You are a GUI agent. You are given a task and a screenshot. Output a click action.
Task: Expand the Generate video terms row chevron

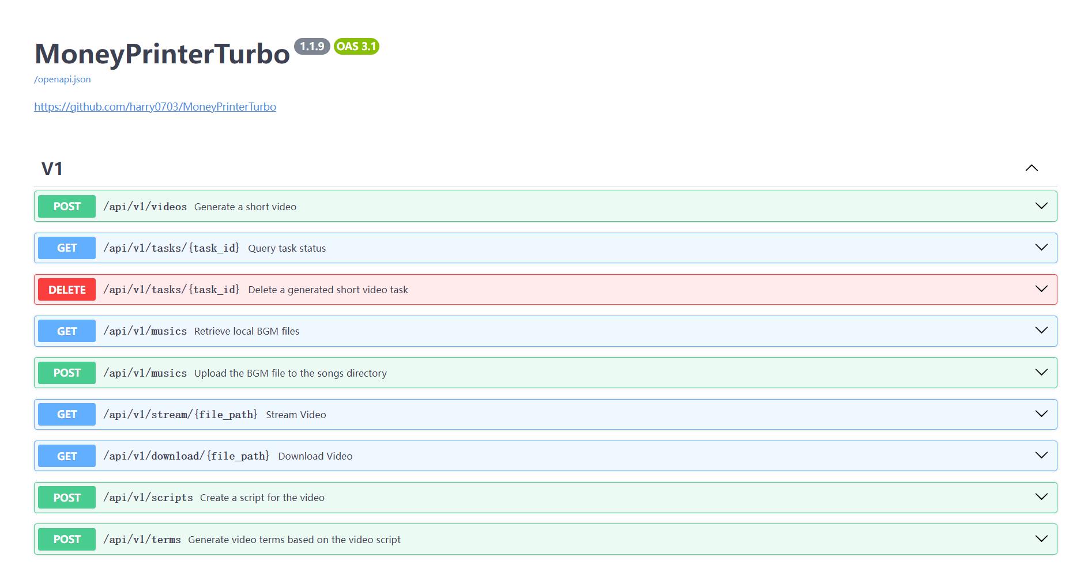[x=1041, y=539]
